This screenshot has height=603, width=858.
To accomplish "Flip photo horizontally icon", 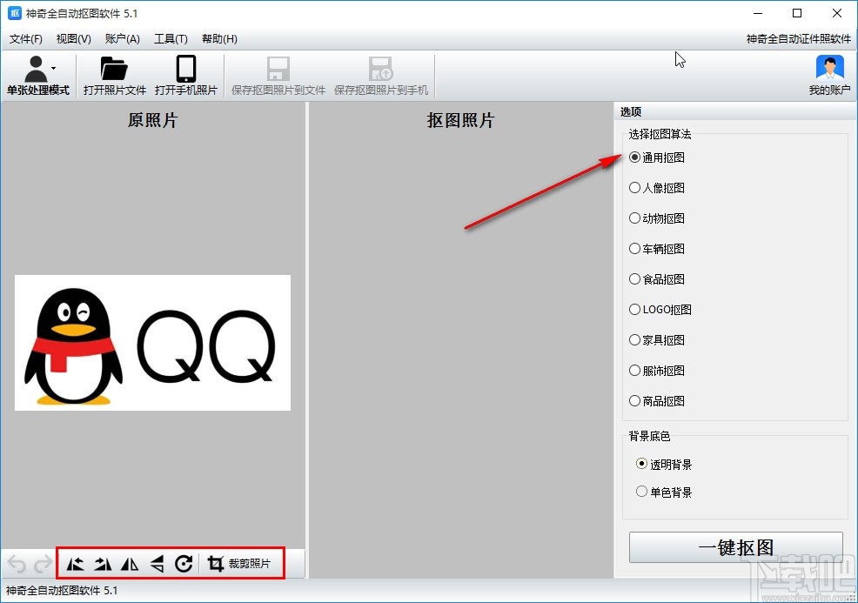I will pyautogui.click(x=130, y=564).
